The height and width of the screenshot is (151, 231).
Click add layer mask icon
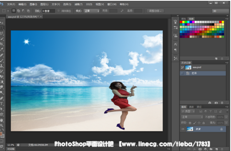(200, 149)
